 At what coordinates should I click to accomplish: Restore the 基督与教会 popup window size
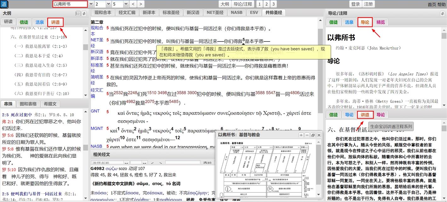tap(313, 135)
